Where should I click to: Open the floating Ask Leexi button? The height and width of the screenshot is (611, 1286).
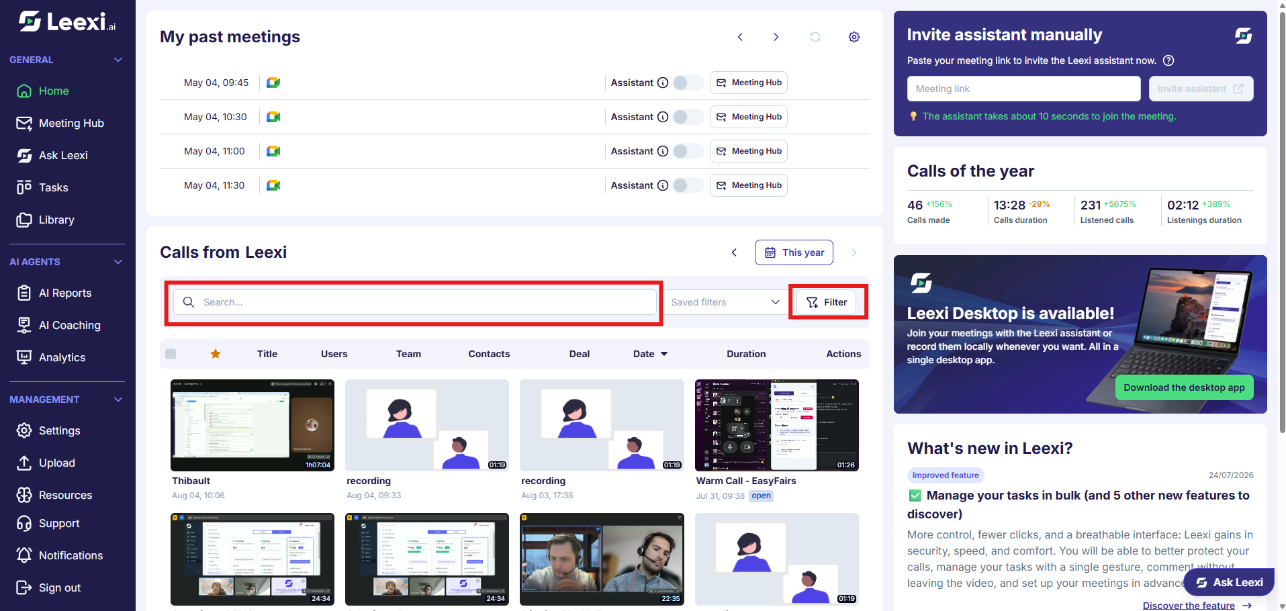pyautogui.click(x=1229, y=582)
